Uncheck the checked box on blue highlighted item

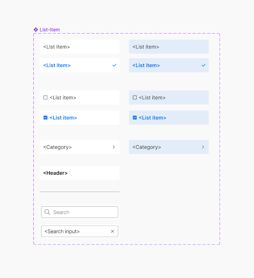pos(135,118)
